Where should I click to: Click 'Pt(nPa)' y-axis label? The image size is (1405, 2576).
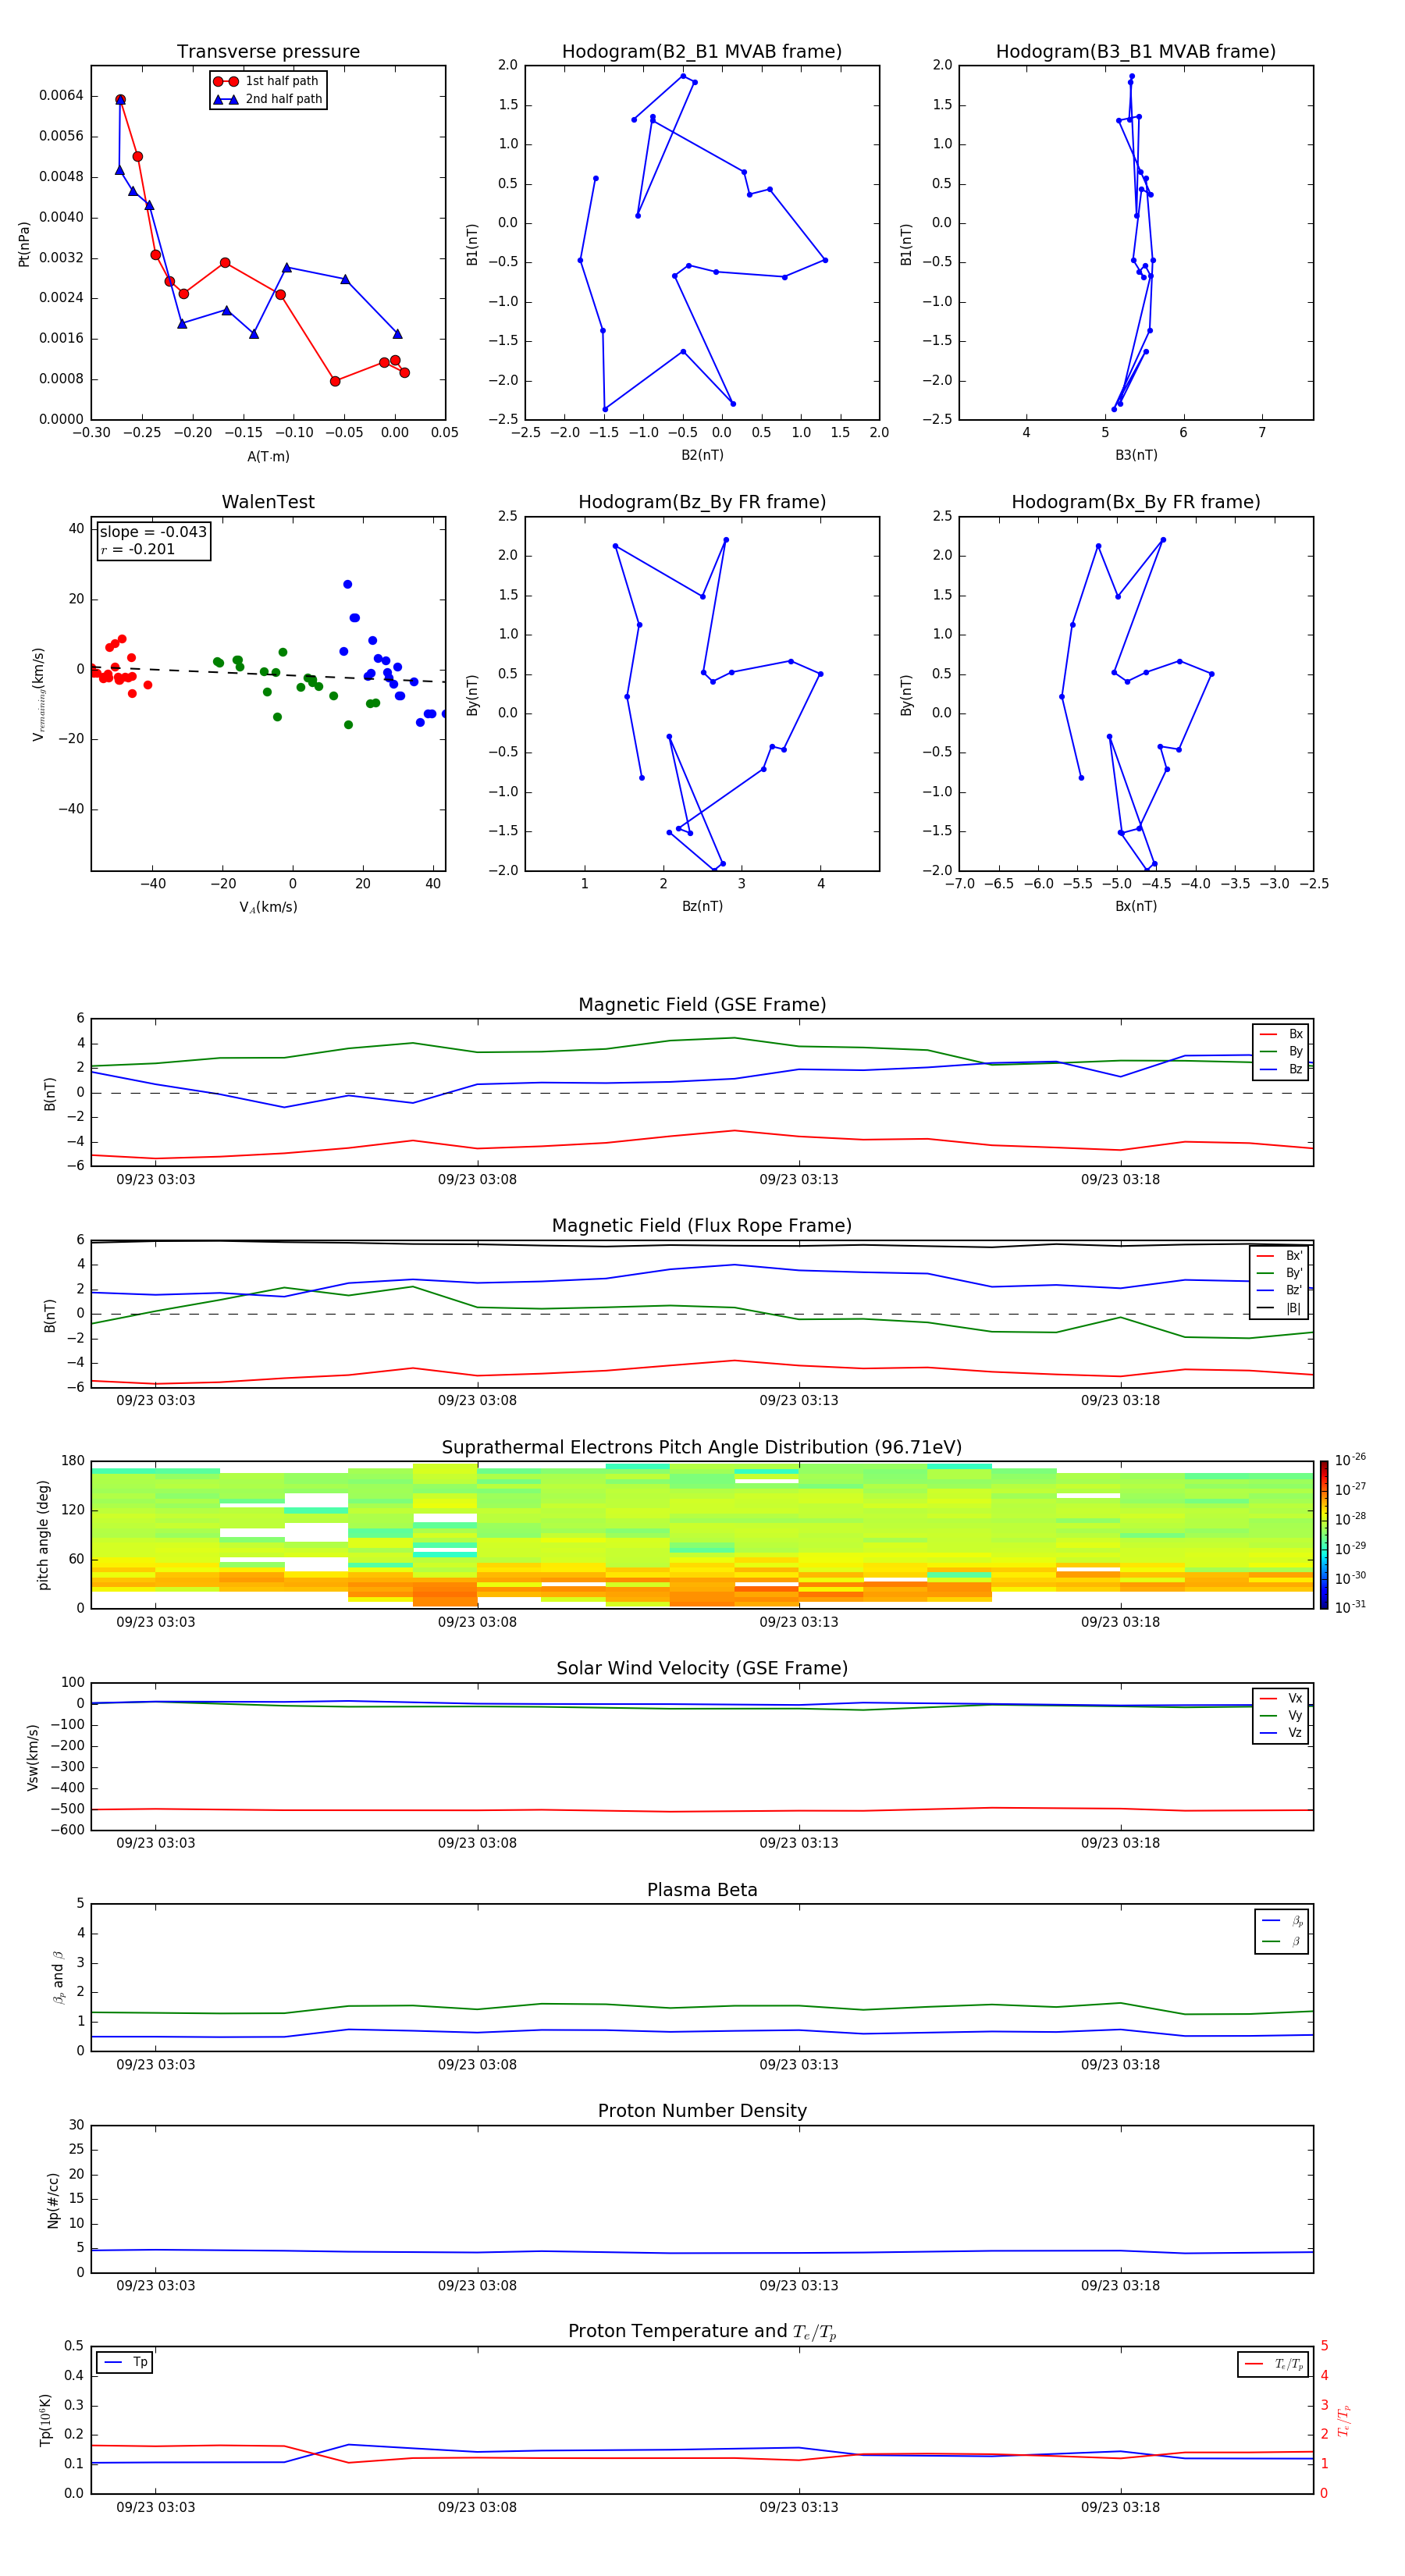pyautogui.click(x=24, y=243)
